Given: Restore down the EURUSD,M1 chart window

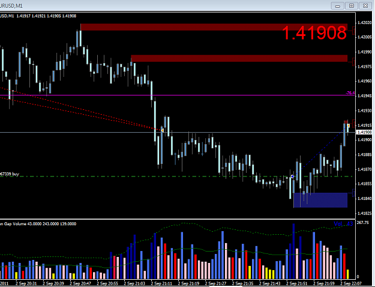Looking at the screenshot, I should click(x=352, y=6).
